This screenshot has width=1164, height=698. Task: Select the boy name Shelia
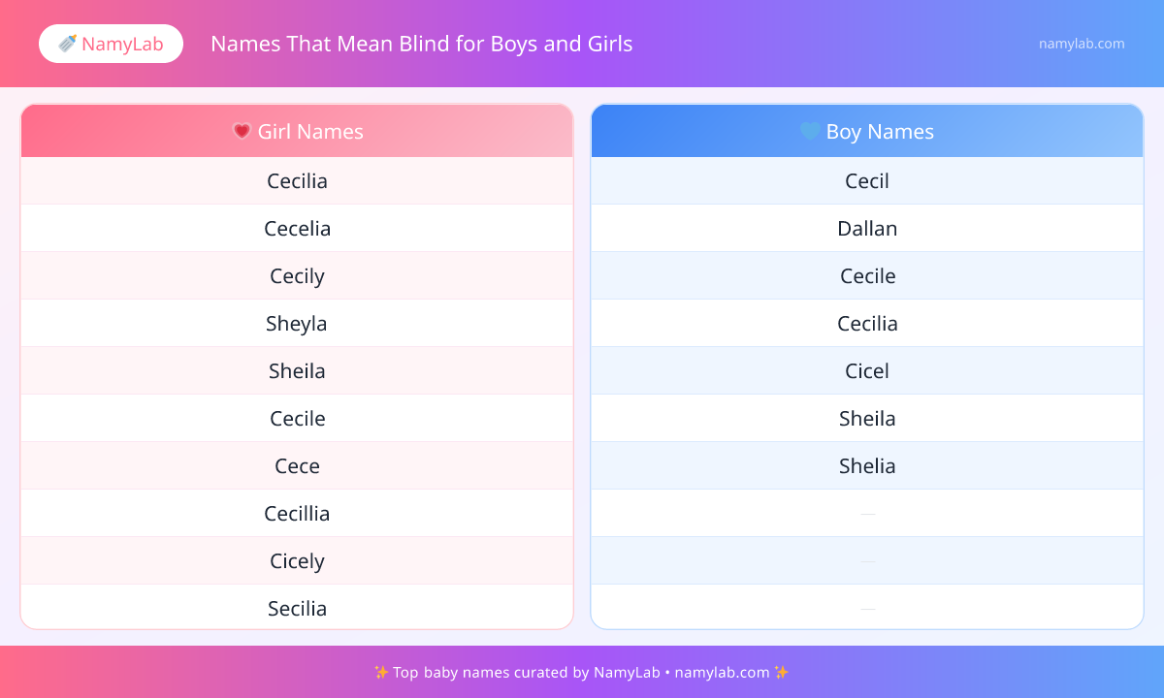coord(867,466)
